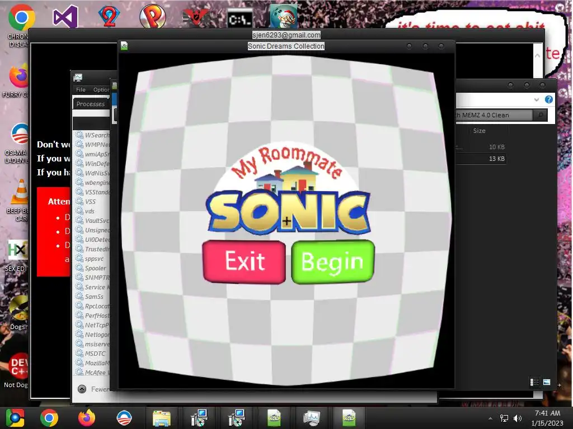Image resolution: width=573 pixels, height=429 pixels.
Task: Select the Obama logo desktop icon labeled OSAMA LADEN
Action: tap(20, 134)
